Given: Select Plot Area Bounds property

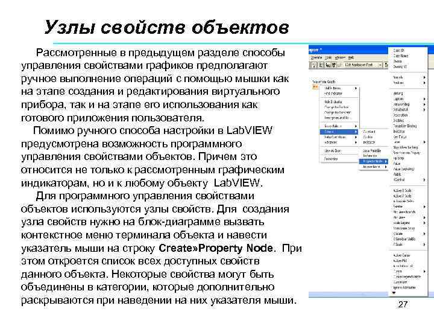Looking at the screenshot, I should point(404,212).
